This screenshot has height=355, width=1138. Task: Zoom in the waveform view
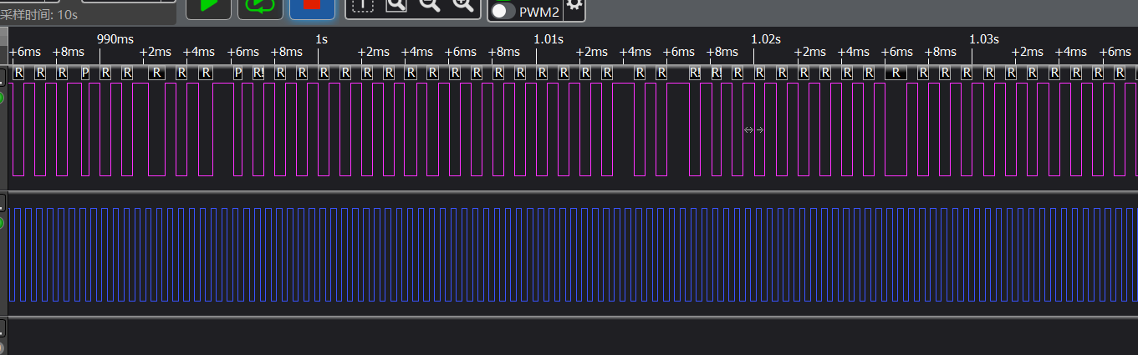pyautogui.click(x=462, y=5)
